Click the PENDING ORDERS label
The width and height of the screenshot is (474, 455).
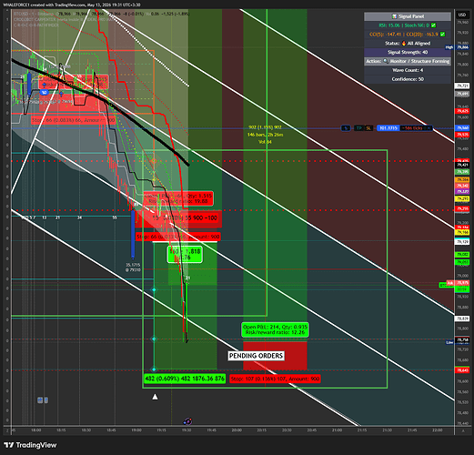pos(256,356)
